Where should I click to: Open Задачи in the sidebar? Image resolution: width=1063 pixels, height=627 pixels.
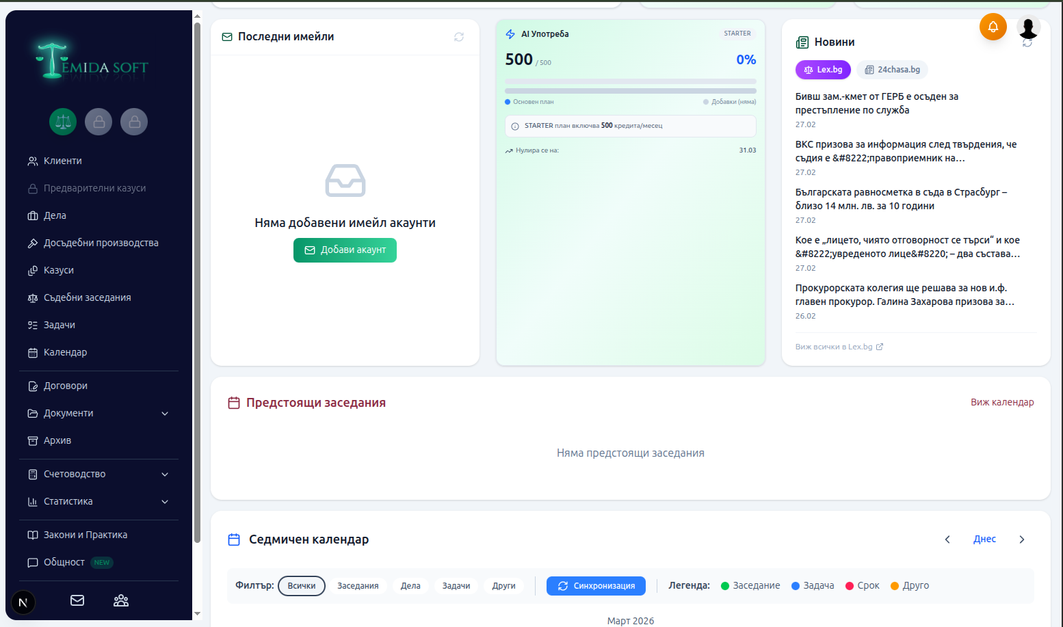99,325
